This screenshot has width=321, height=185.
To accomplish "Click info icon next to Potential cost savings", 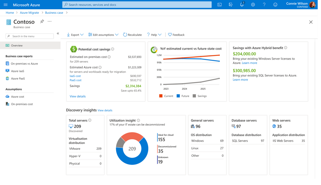I will point(112,49).
